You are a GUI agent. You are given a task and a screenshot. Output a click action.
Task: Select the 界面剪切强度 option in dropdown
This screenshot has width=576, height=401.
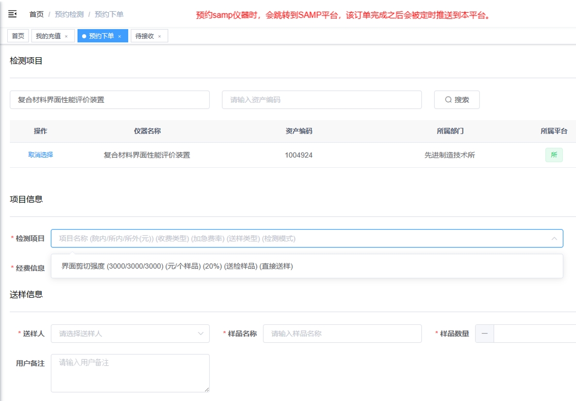307,266
